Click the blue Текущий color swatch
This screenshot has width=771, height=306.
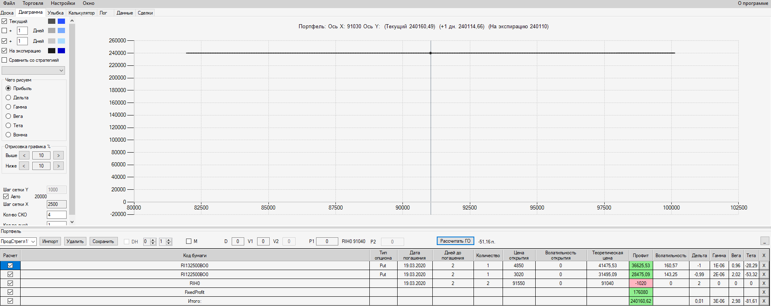click(61, 21)
